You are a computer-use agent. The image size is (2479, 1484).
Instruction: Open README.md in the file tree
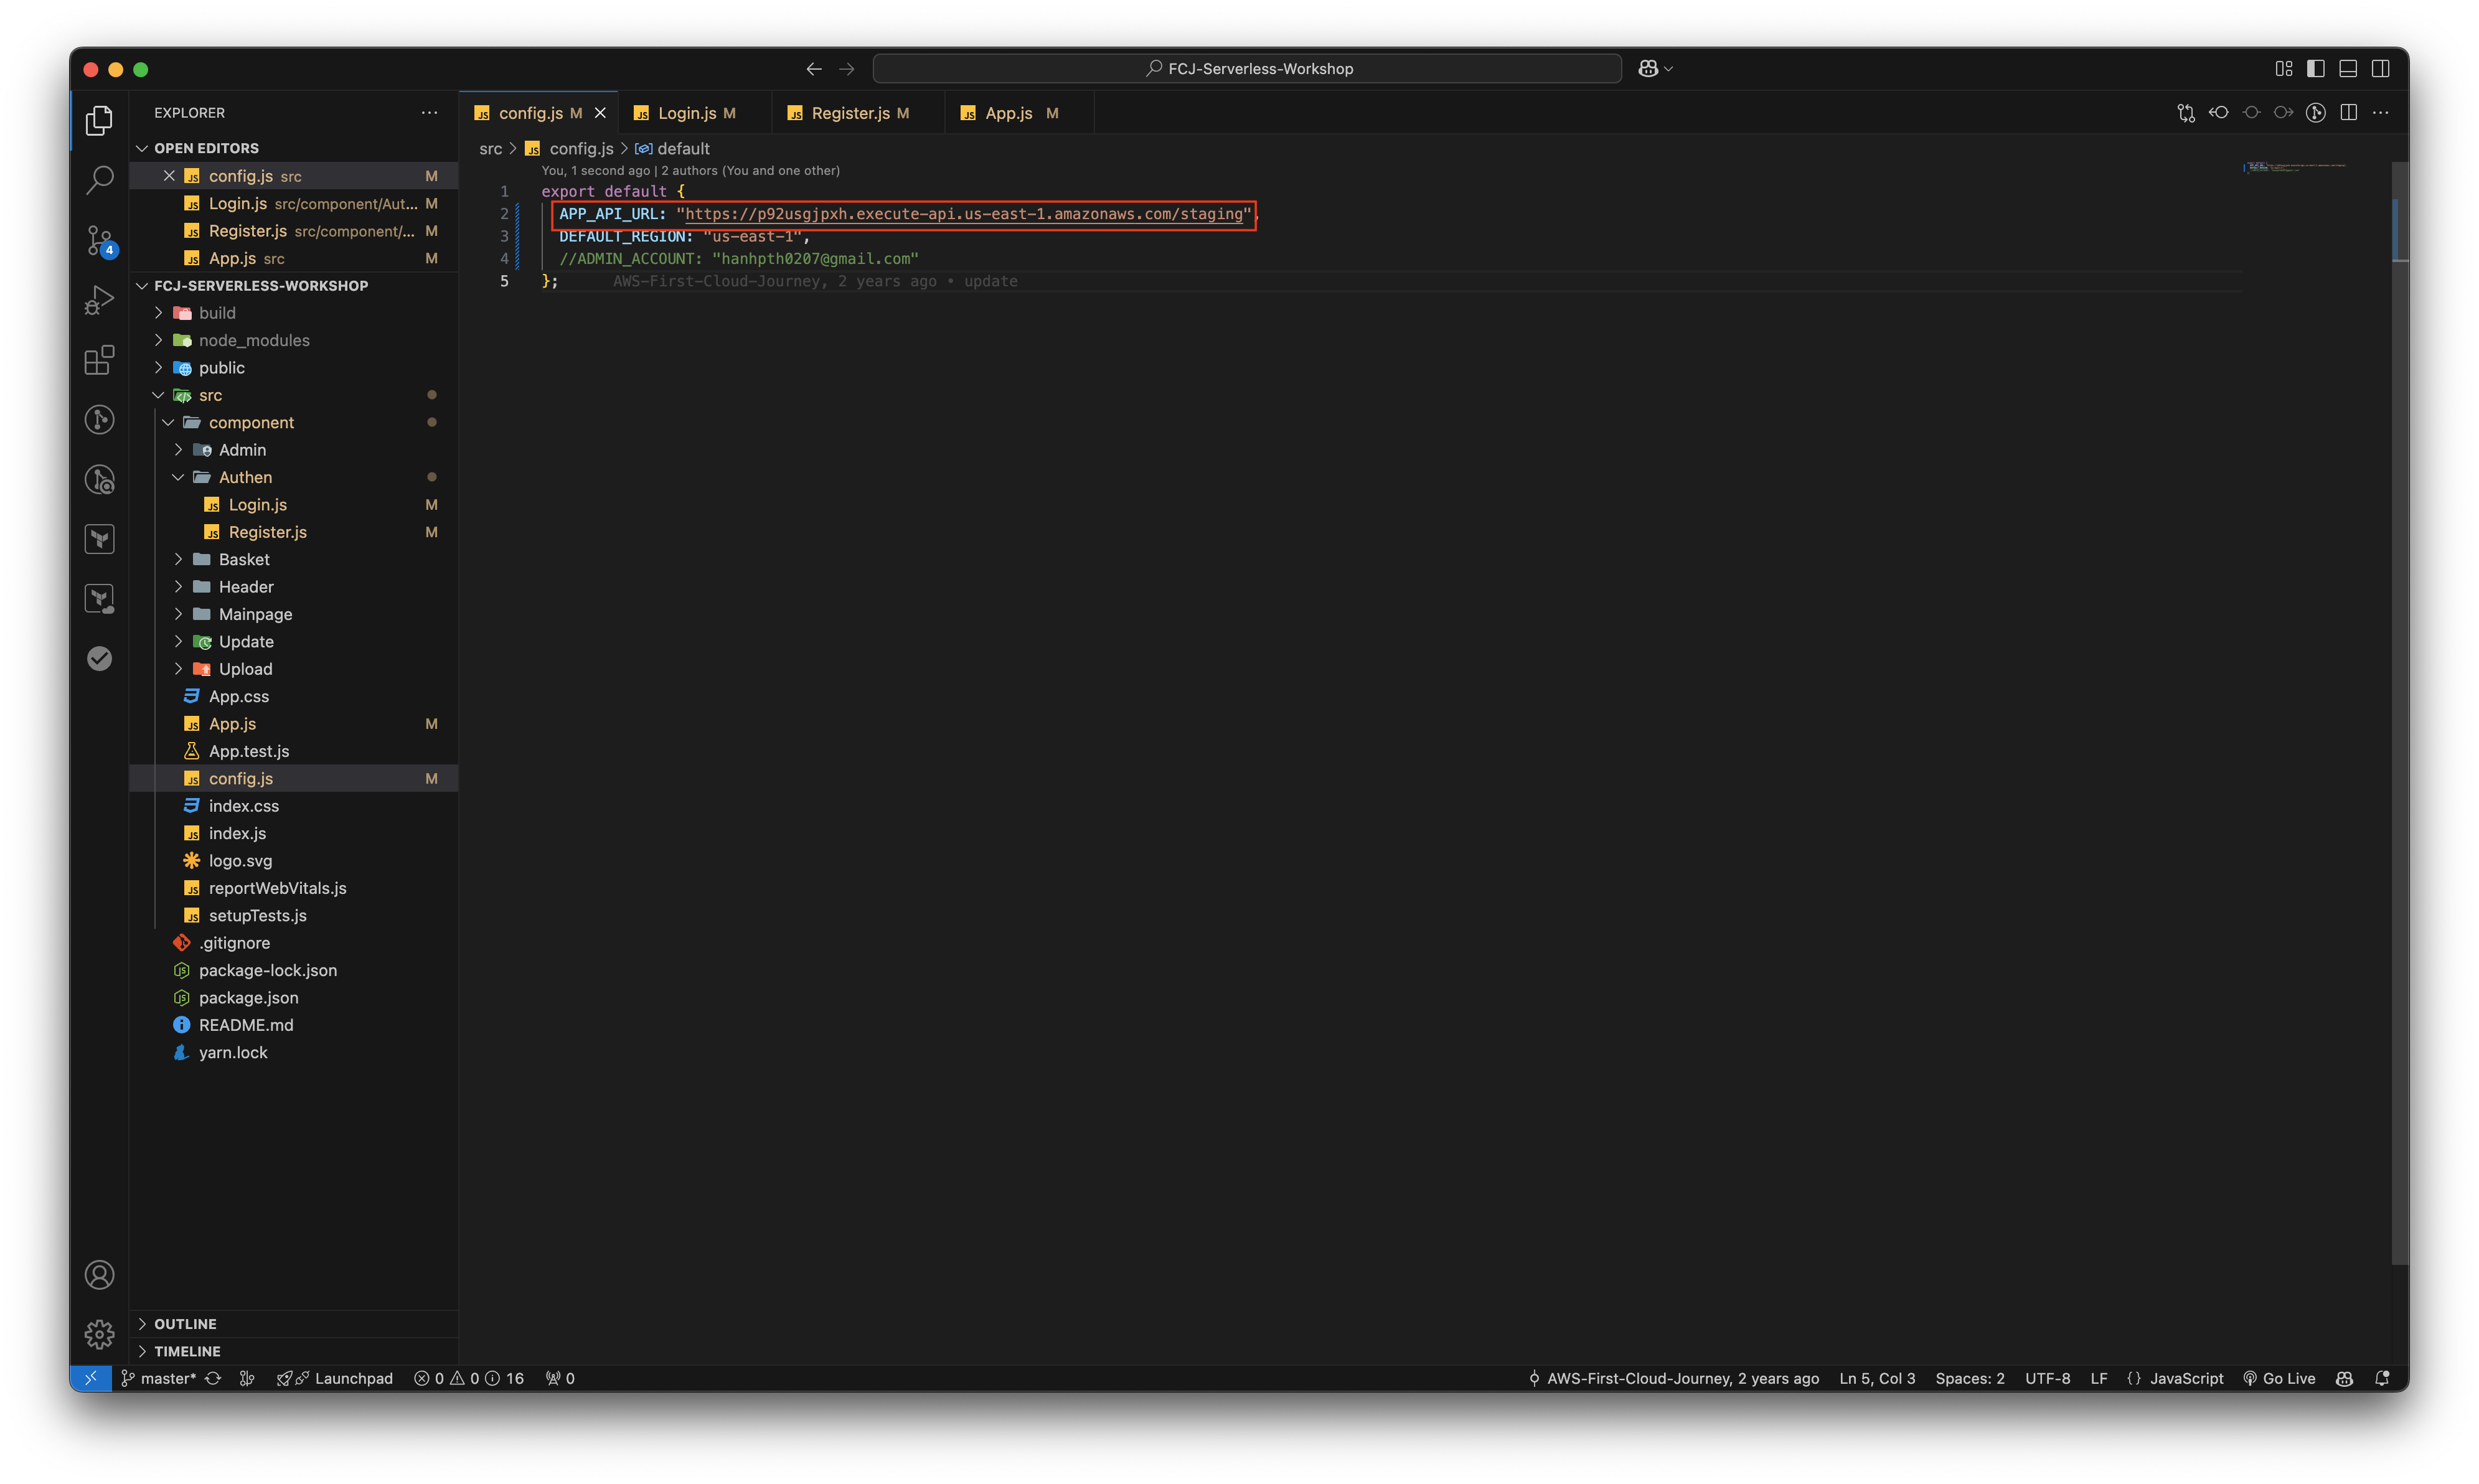click(246, 1025)
